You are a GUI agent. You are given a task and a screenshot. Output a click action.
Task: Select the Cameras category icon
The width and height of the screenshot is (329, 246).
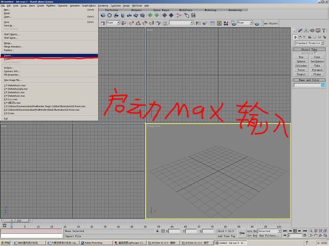point(310,37)
